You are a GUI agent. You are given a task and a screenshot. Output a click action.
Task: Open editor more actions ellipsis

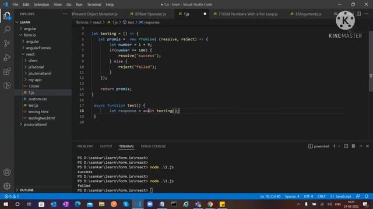(367, 14)
